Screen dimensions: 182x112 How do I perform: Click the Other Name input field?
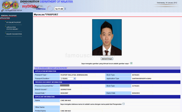tap(85, 107)
